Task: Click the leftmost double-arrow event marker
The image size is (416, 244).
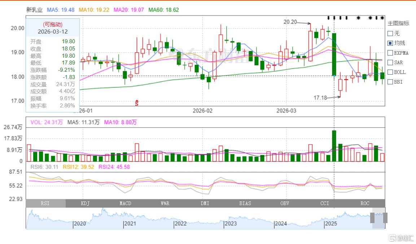Action: (x=328, y=18)
